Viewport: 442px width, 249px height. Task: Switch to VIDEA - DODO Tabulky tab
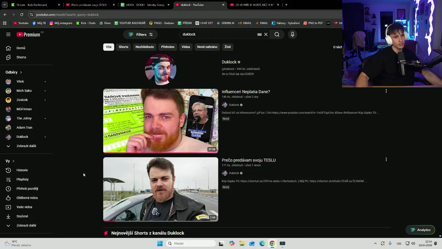click(145, 5)
